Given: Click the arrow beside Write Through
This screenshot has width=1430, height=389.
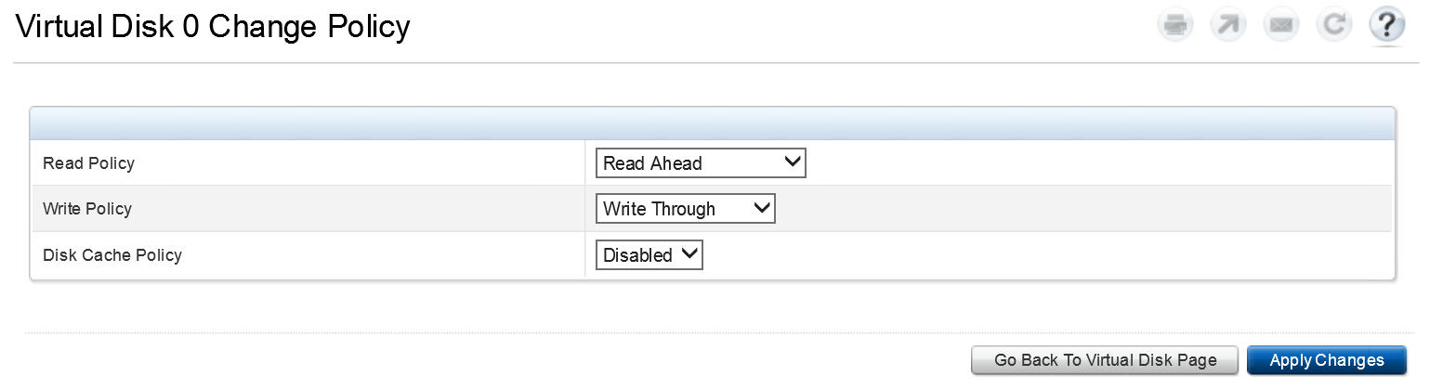Looking at the screenshot, I should [762, 208].
